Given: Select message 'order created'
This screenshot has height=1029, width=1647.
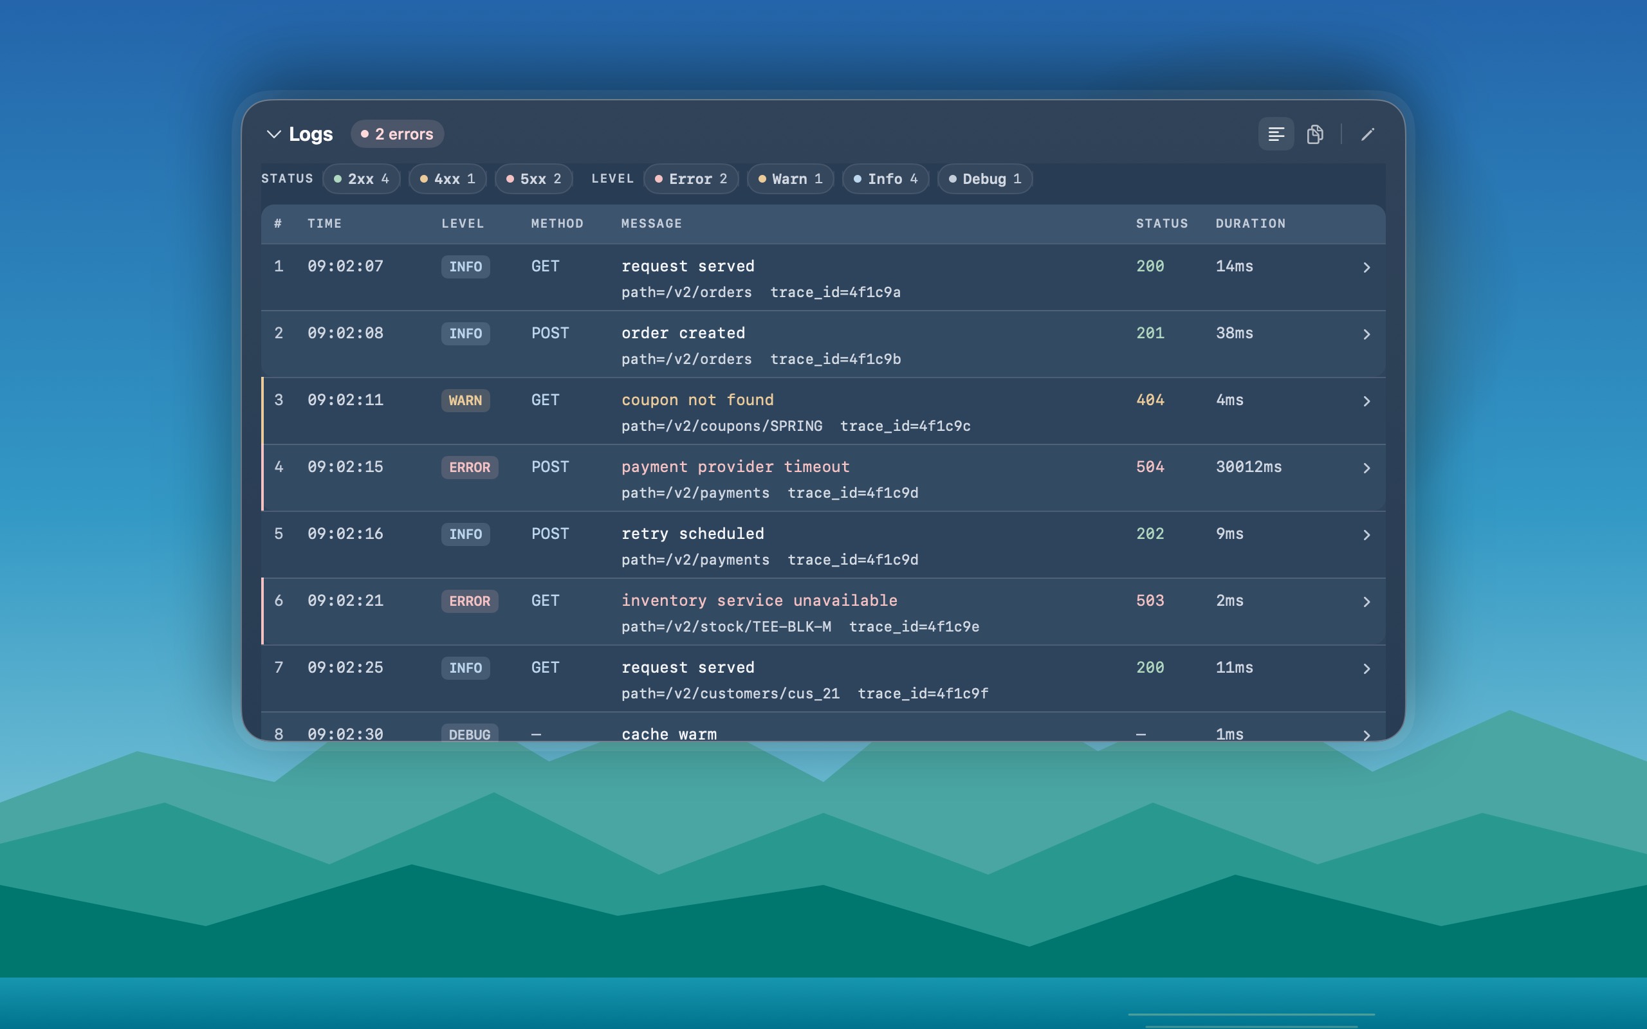Looking at the screenshot, I should coord(683,334).
